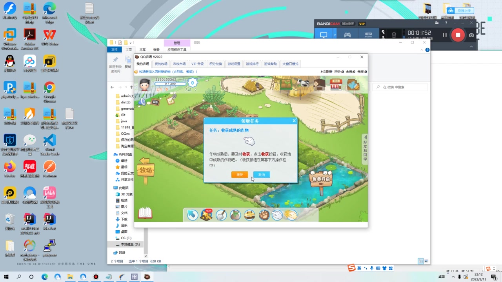Click the cow icon on farm top bar

(302, 83)
